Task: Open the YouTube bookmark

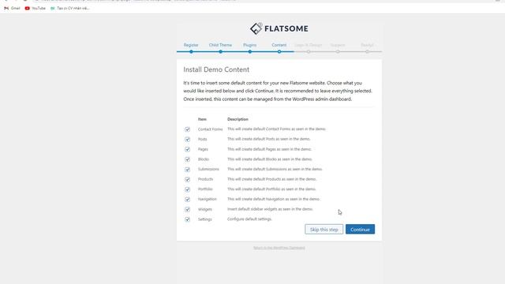Action: (35, 9)
